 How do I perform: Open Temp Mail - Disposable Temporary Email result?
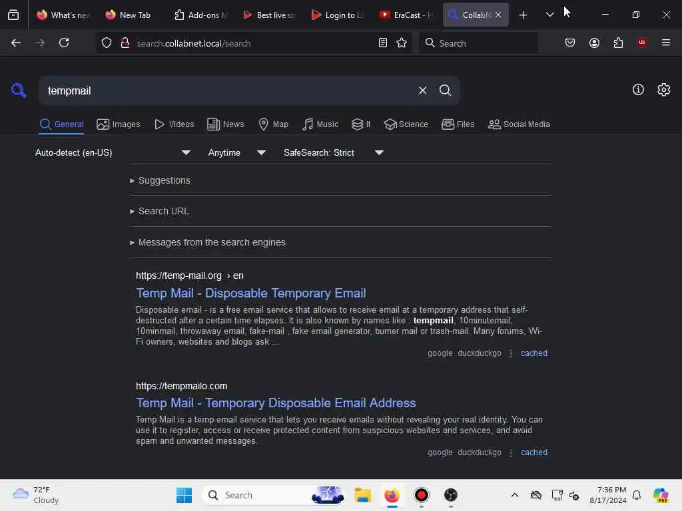point(251,293)
